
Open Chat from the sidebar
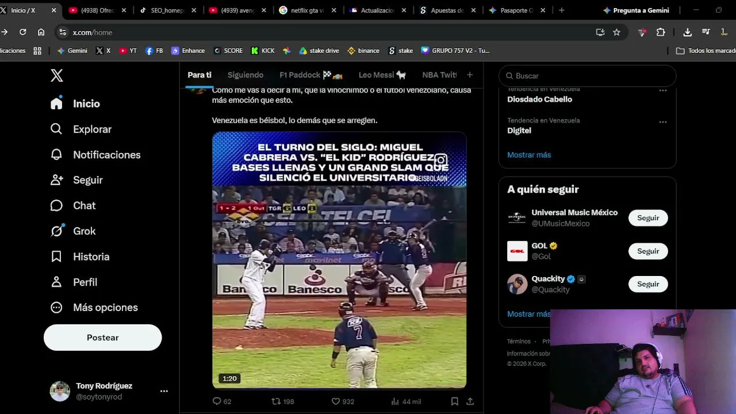click(x=72, y=205)
